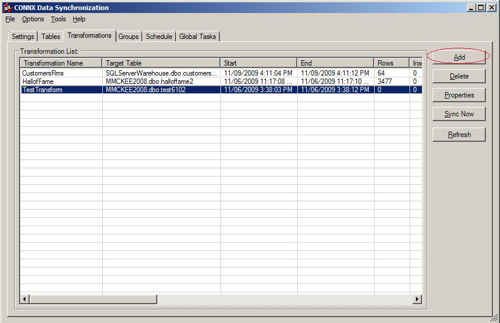Open Properties for the selected transformation

(x=459, y=95)
